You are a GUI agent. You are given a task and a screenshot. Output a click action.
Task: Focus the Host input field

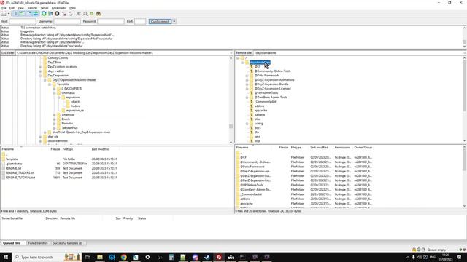tap(23, 21)
